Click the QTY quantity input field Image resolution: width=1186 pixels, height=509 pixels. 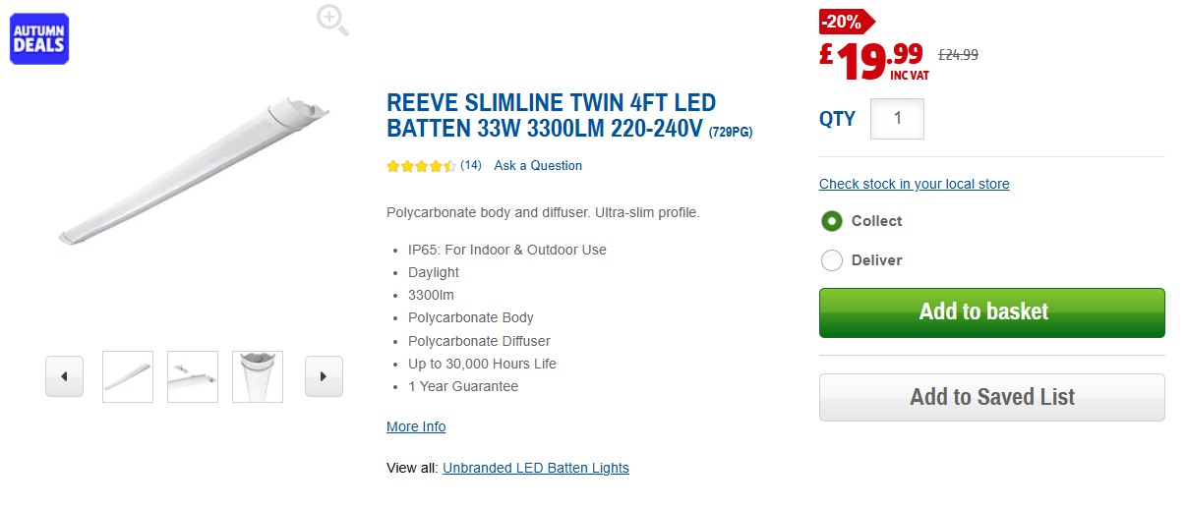(x=897, y=119)
